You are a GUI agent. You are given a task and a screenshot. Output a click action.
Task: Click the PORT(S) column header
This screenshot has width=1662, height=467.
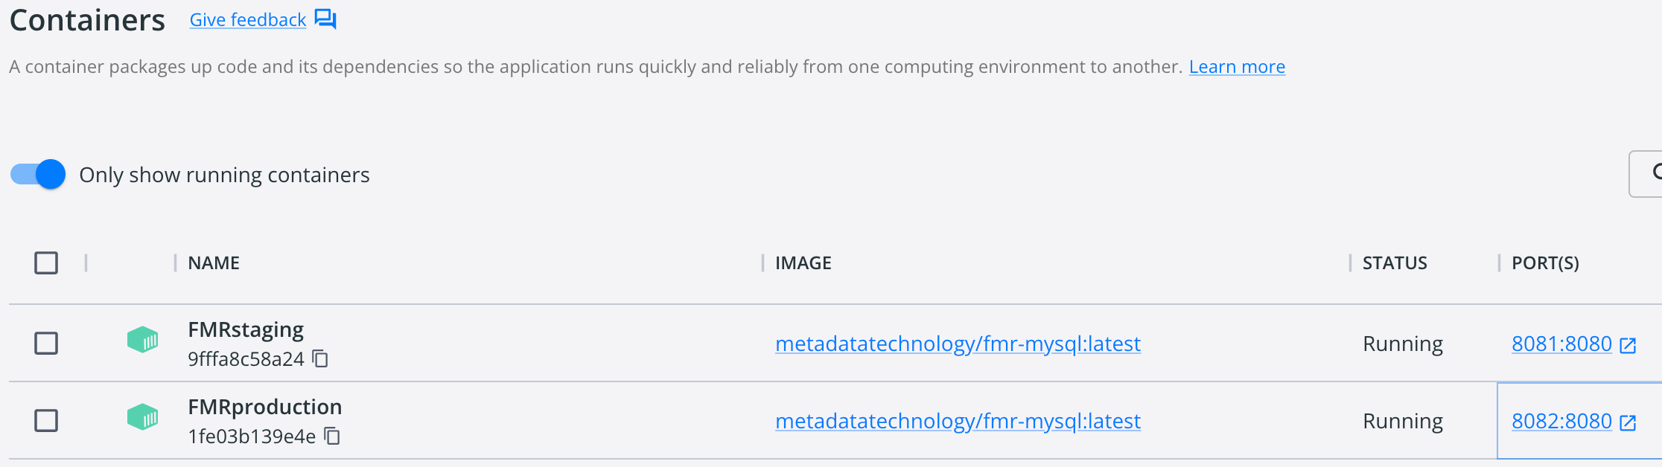pos(1544,263)
